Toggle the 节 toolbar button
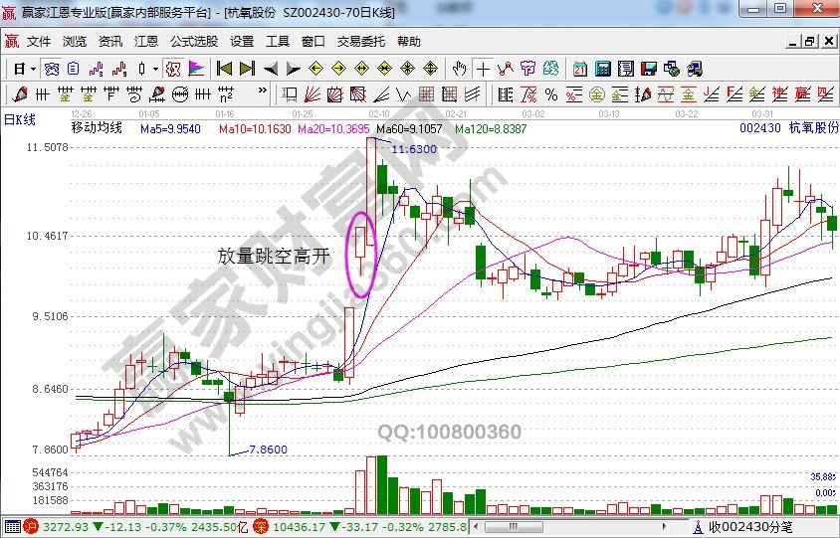This screenshot has height=538, width=840. point(527,69)
